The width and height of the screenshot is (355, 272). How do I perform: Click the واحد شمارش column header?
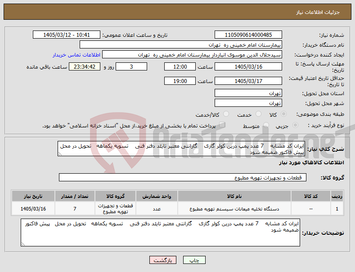click(157, 196)
